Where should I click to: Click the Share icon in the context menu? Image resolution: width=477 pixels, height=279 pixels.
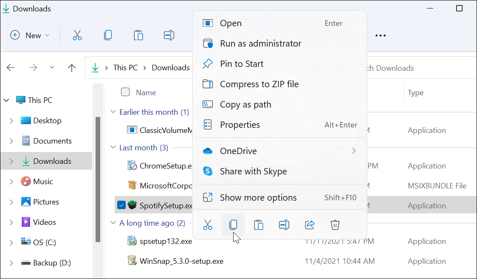point(310,225)
